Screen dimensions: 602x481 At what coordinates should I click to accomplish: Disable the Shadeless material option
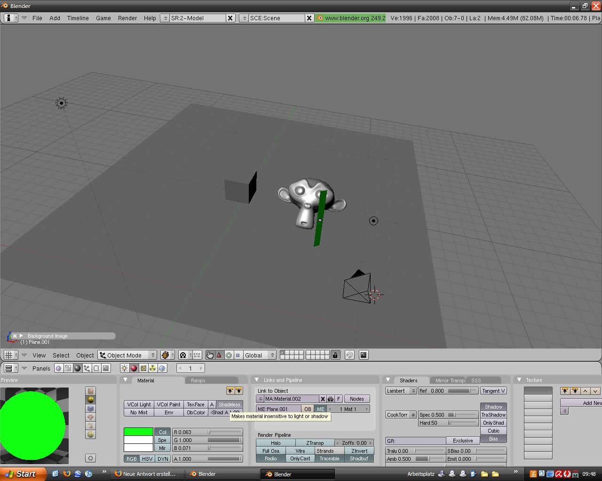click(230, 404)
